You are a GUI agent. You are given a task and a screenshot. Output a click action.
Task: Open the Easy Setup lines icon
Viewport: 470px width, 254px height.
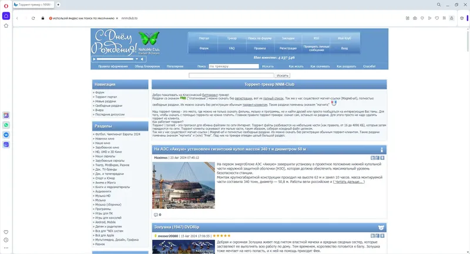tap(444, 18)
